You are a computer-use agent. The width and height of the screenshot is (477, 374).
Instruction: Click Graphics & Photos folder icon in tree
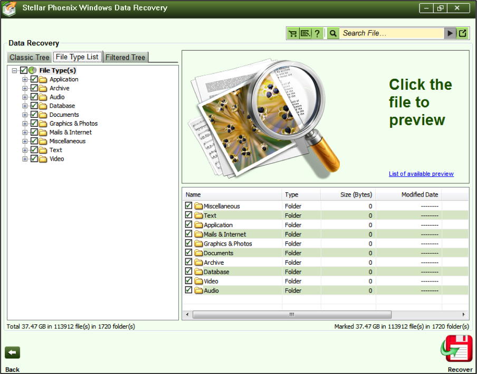pos(43,124)
